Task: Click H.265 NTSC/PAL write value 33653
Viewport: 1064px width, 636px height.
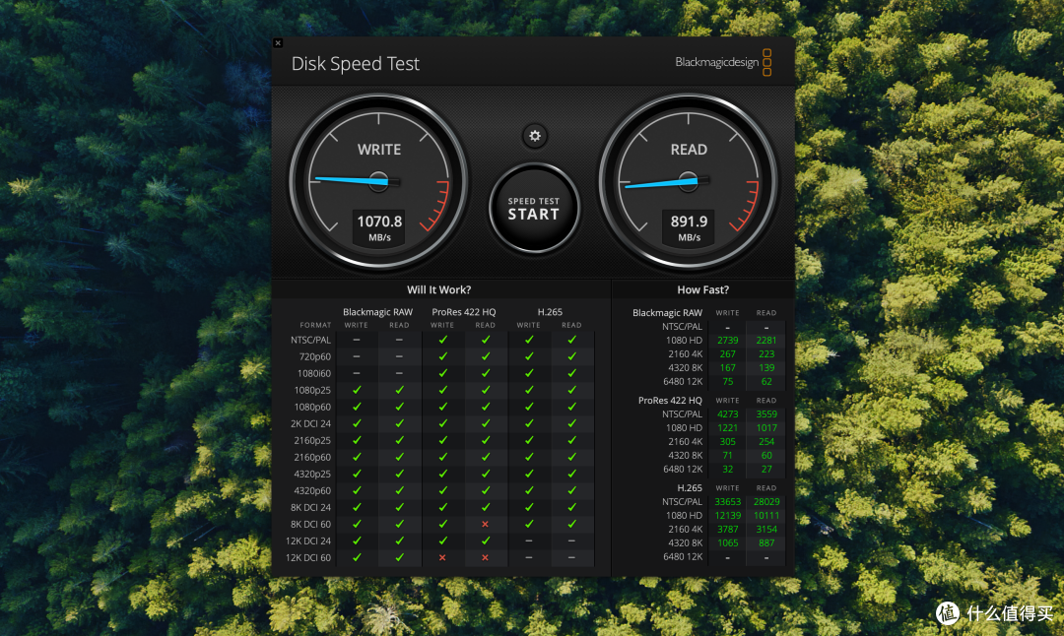Action: click(x=727, y=502)
